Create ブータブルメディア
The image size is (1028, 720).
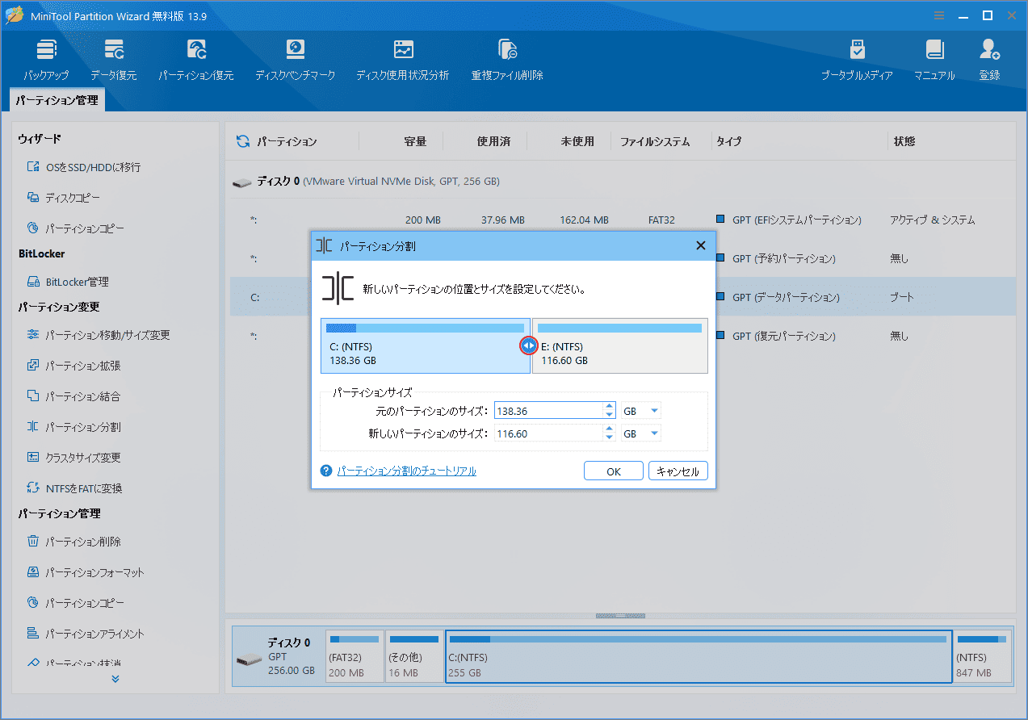click(857, 59)
